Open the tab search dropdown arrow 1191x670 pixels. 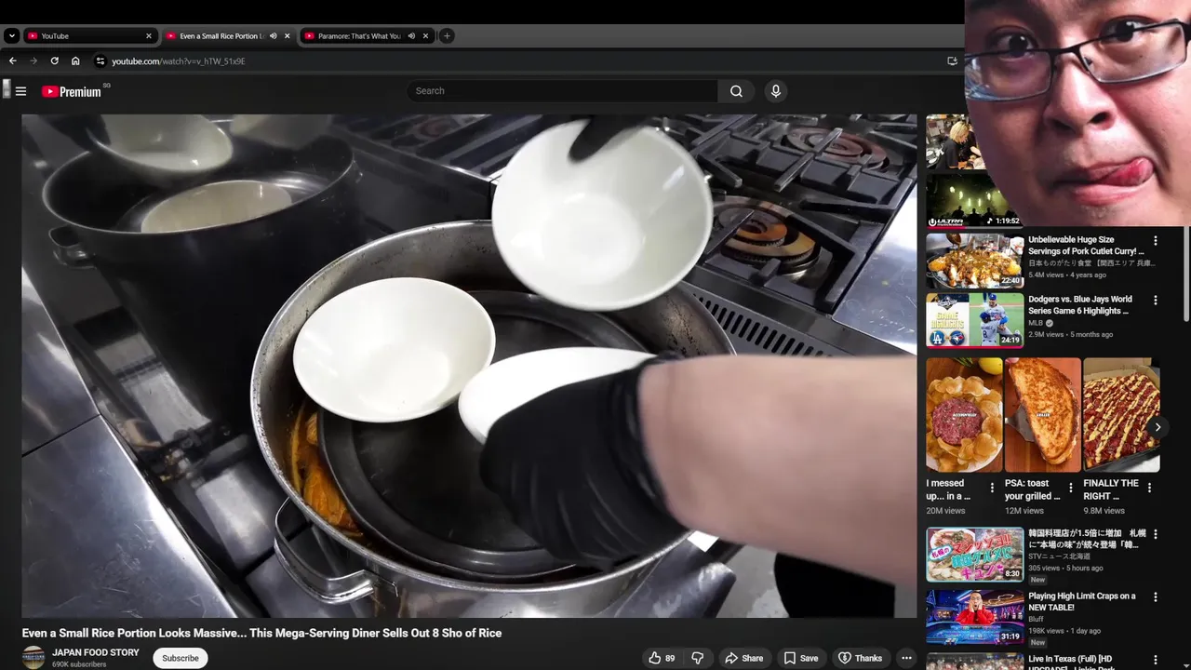[11, 36]
